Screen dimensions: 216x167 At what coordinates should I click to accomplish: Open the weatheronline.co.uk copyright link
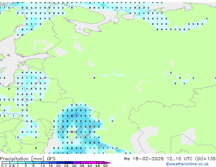pos(187,164)
